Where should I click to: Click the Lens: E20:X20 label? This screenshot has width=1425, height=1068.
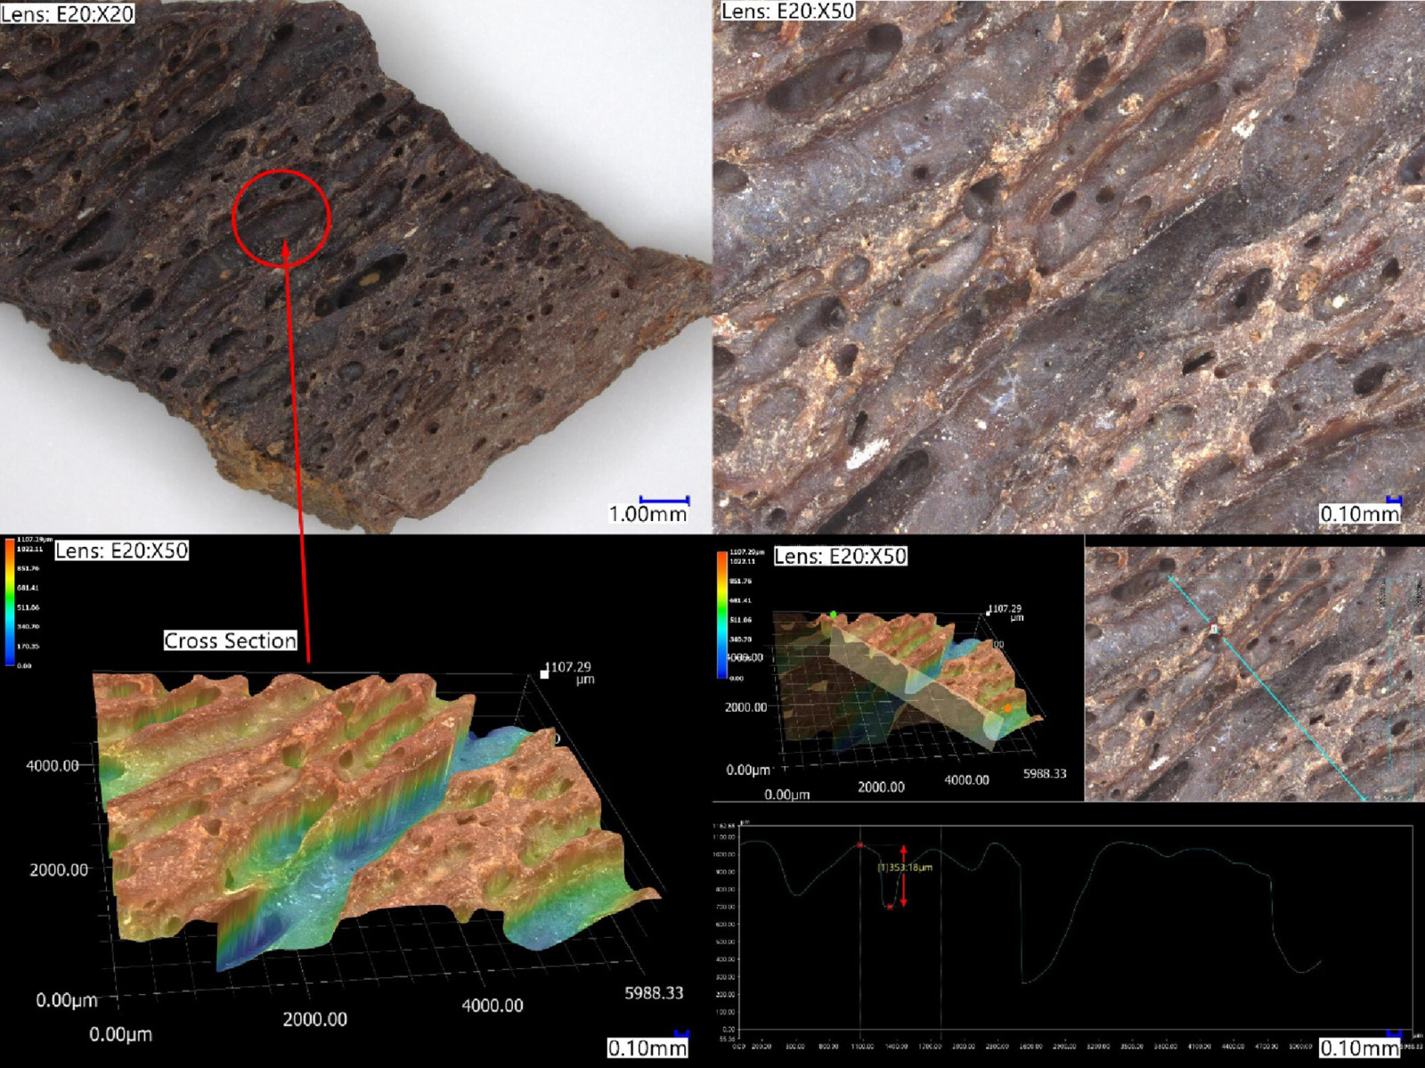[x=68, y=12]
